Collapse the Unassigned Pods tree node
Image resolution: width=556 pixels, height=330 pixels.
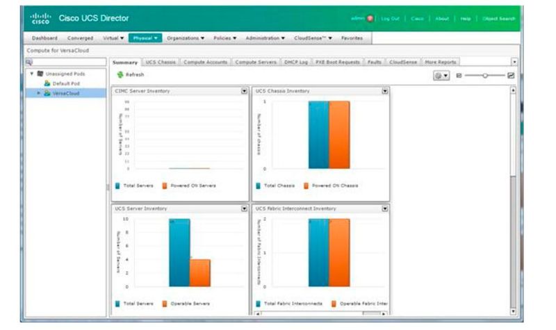[32, 74]
